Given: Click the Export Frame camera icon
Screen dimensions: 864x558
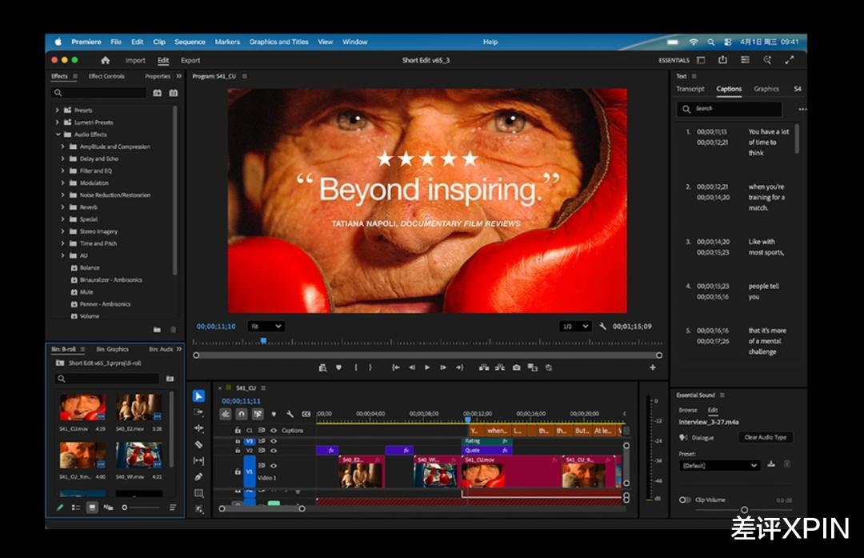Looking at the screenshot, I should (x=517, y=367).
